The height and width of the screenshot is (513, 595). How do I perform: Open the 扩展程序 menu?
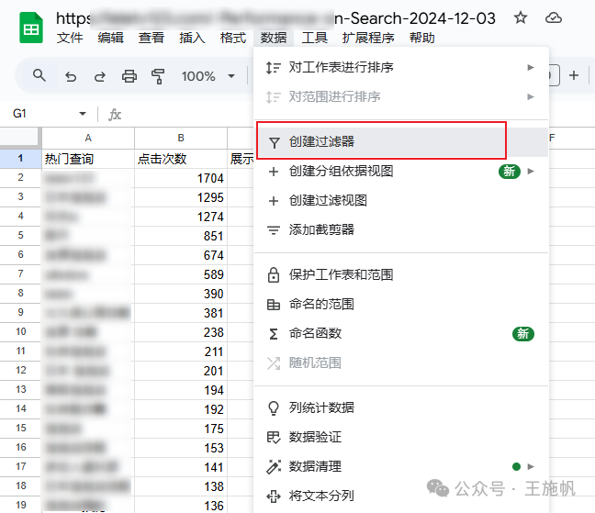click(368, 38)
